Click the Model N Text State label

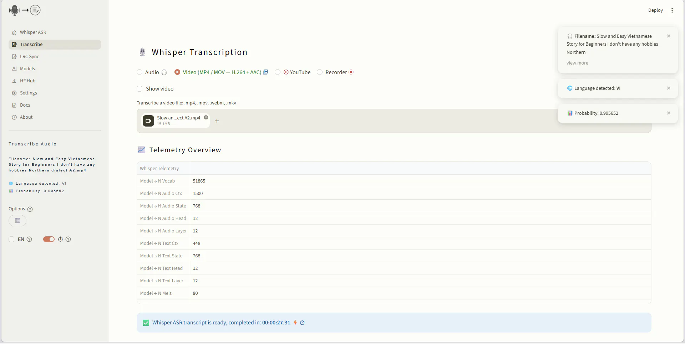[161, 256]
